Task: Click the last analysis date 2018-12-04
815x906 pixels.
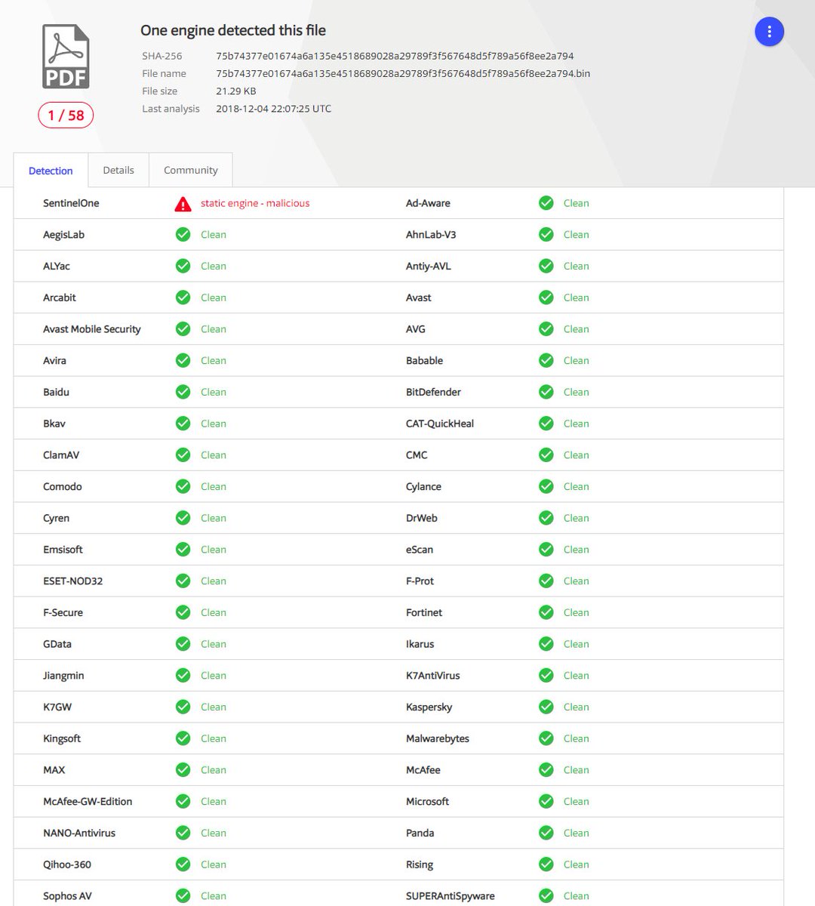Action: click(273, 109)
